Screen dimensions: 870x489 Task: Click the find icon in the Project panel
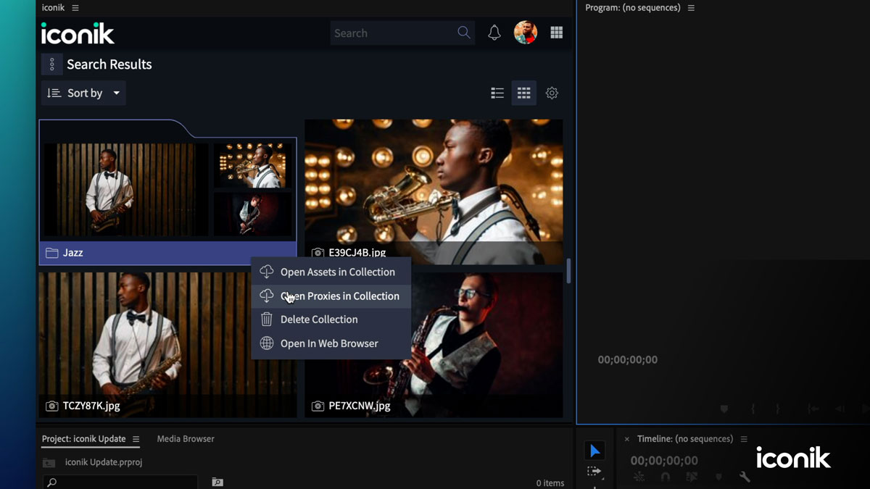pyautogui.click(x=217, y=481)
